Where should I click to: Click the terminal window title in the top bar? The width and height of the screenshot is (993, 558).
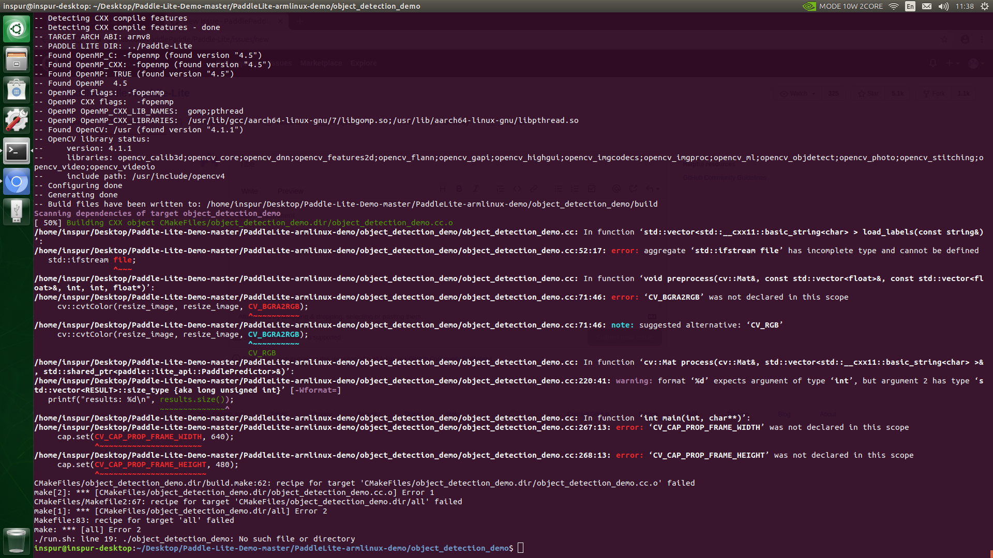point(212,6)
